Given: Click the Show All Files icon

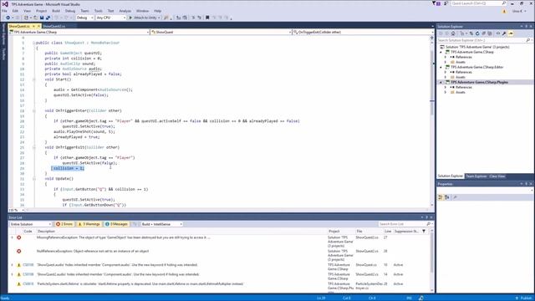Looking at the screenshot, I should tap(490, 33).
